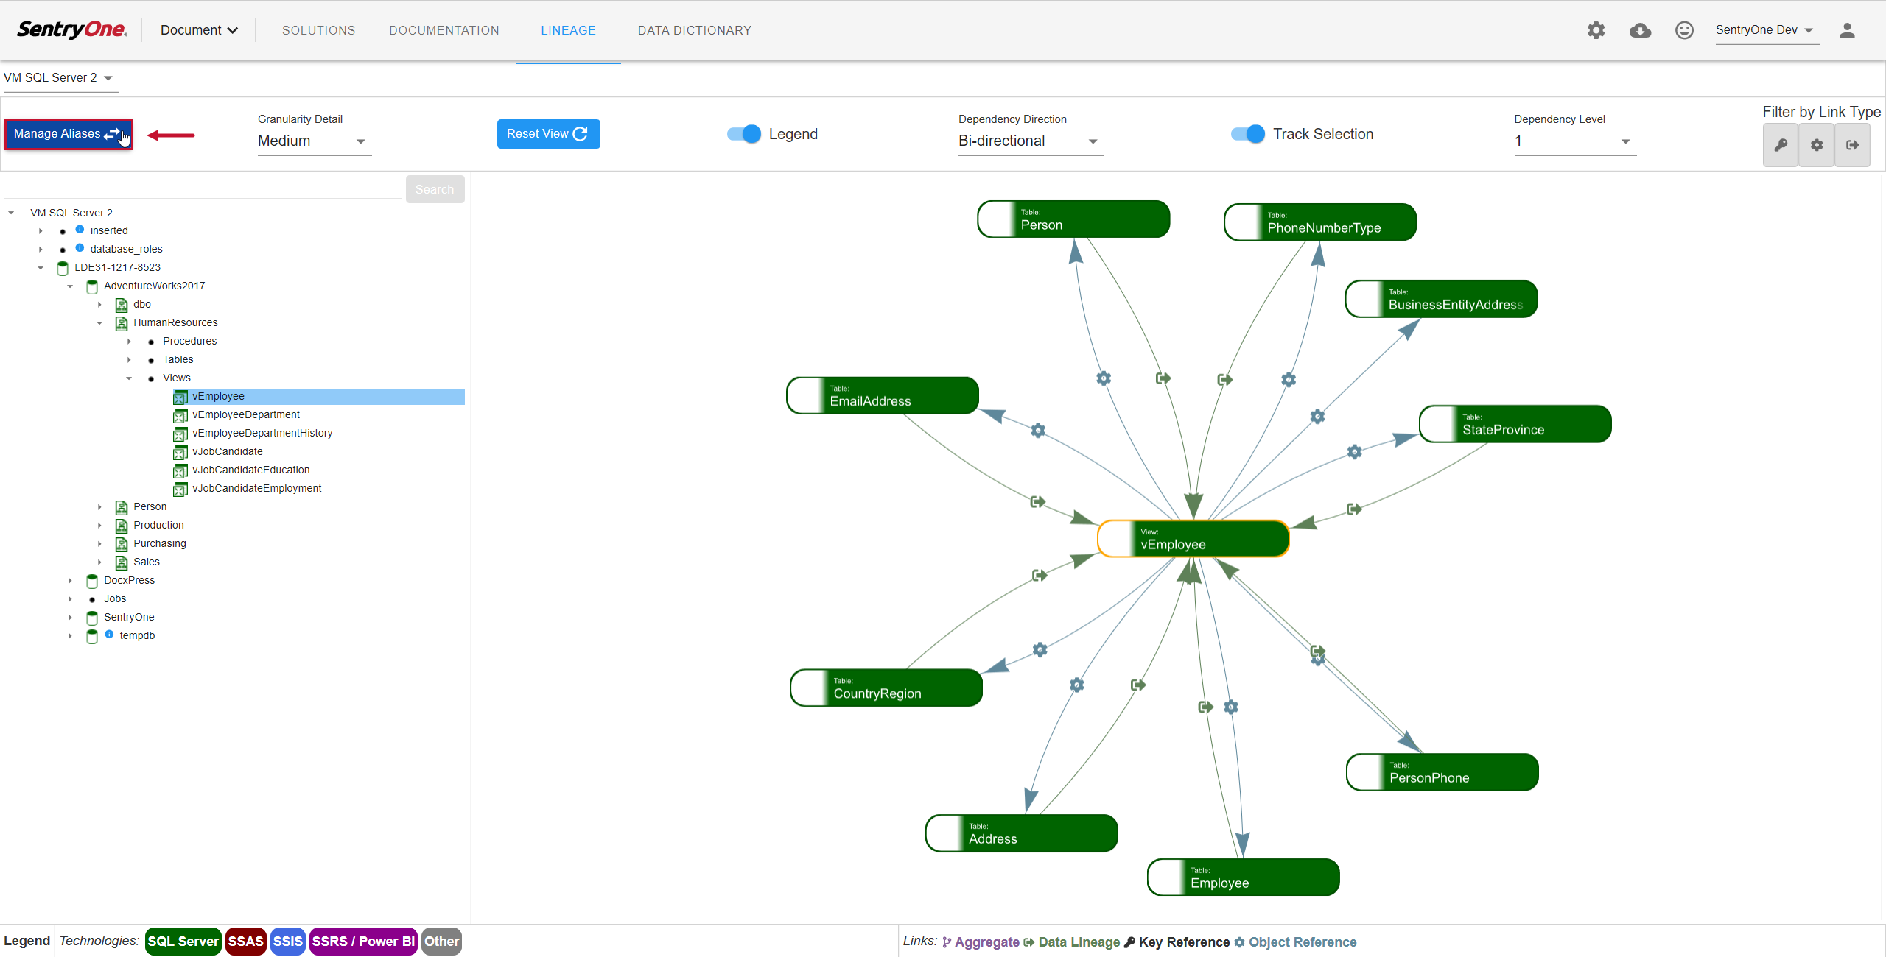1886x957 pixels.
Task: Click the LDE31-1217-8523 server icon
Action: click(x=63, y=268)
